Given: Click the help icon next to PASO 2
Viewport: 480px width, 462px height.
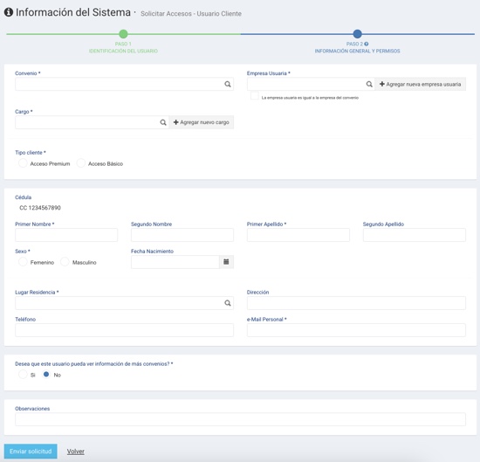Looking at the screenshot, I should tap(367, 44).
